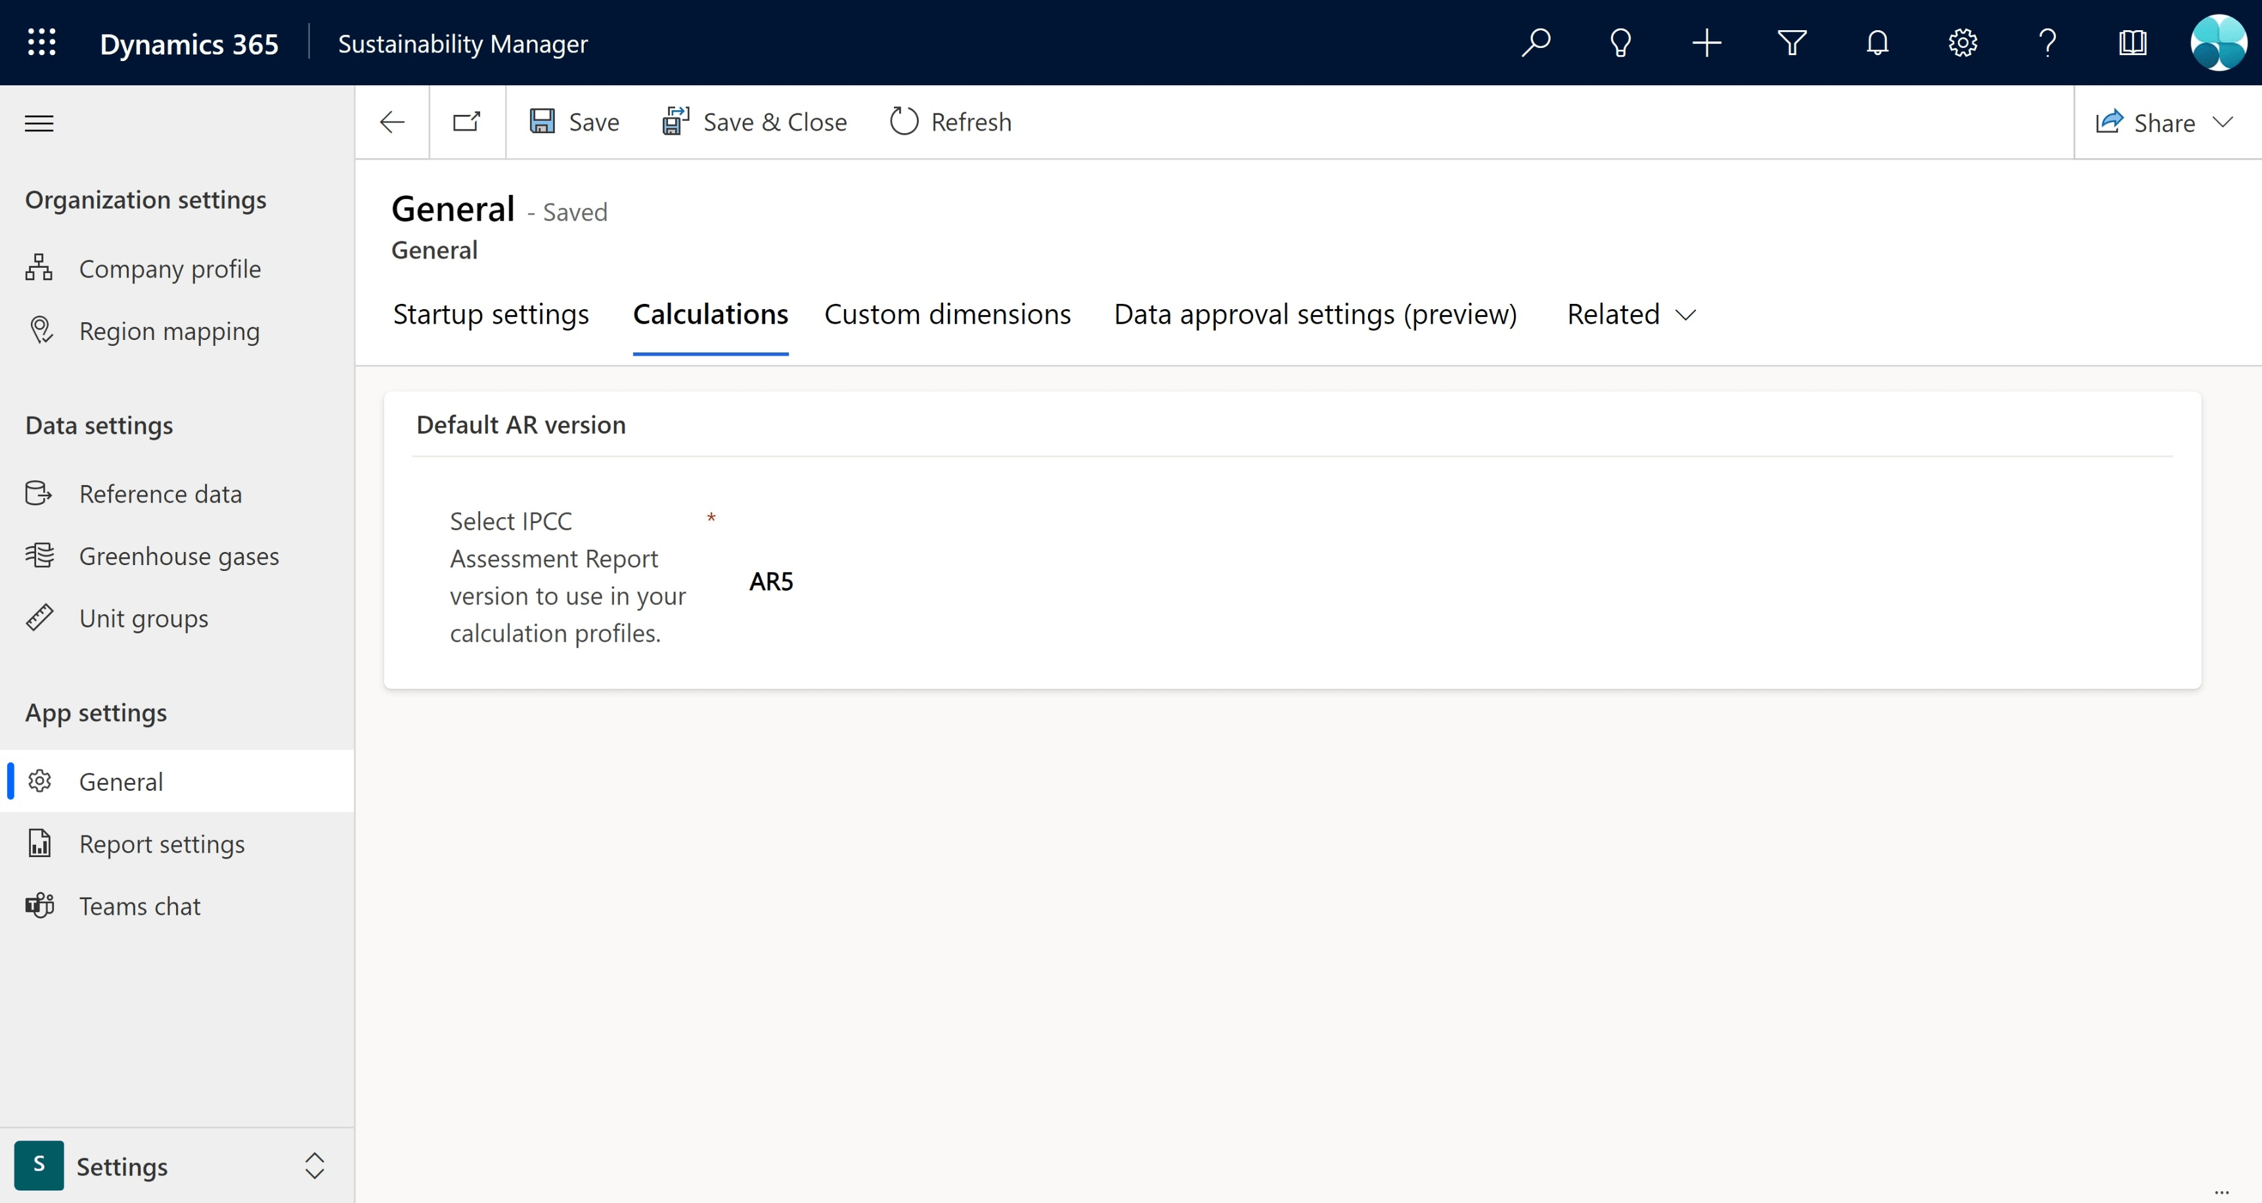Open the advanced find filter icon
The image size is (2262, 1203).
(x=1791, y=42)
